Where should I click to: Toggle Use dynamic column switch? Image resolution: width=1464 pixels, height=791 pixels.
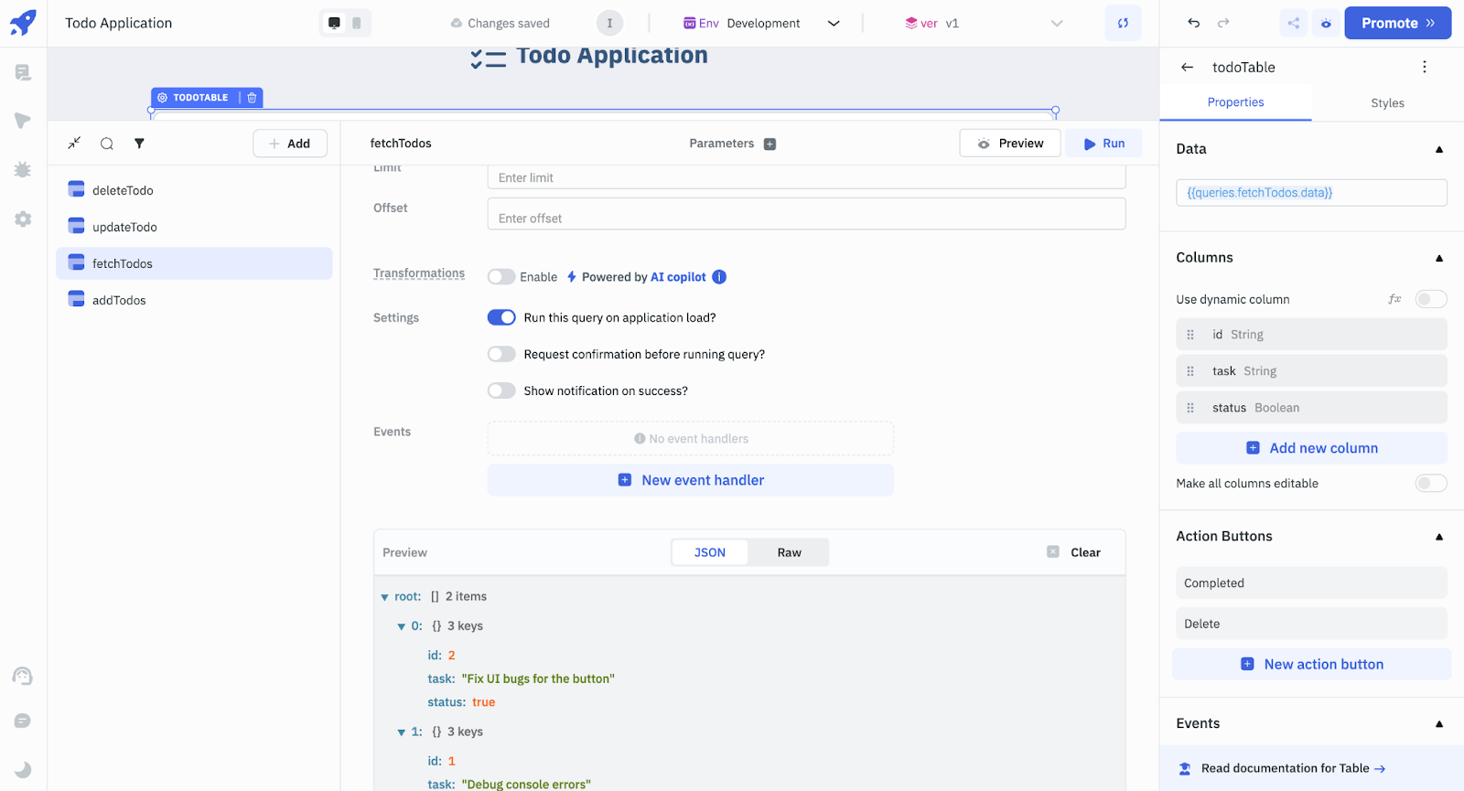click(x=1431, y=299)
